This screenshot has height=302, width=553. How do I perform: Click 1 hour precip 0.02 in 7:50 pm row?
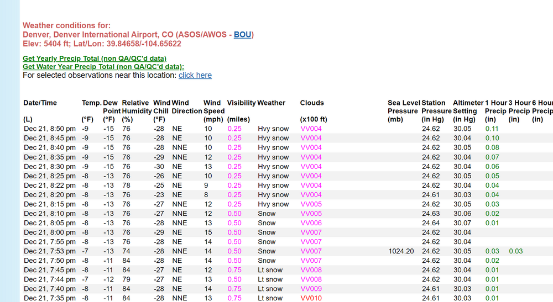(492, 261)
